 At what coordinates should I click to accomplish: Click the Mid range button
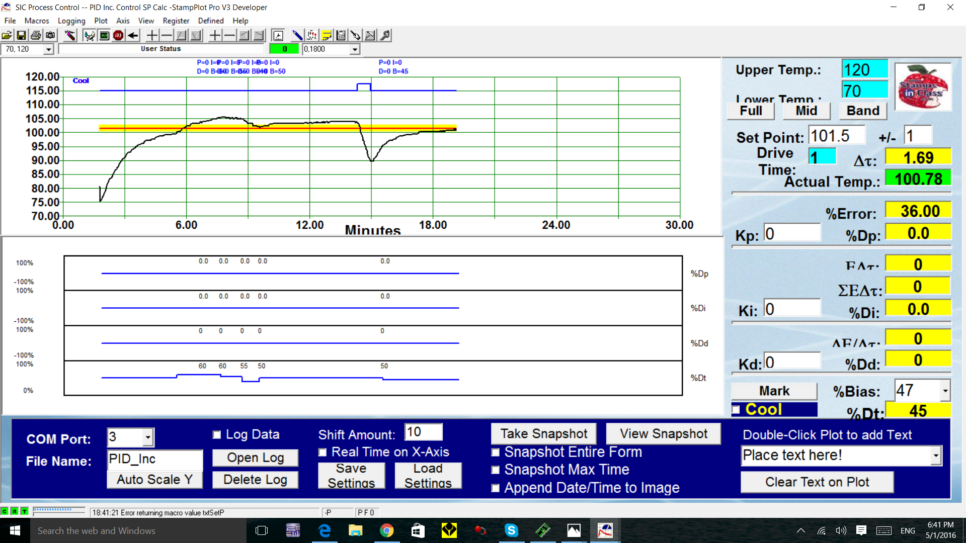[806, 111]
